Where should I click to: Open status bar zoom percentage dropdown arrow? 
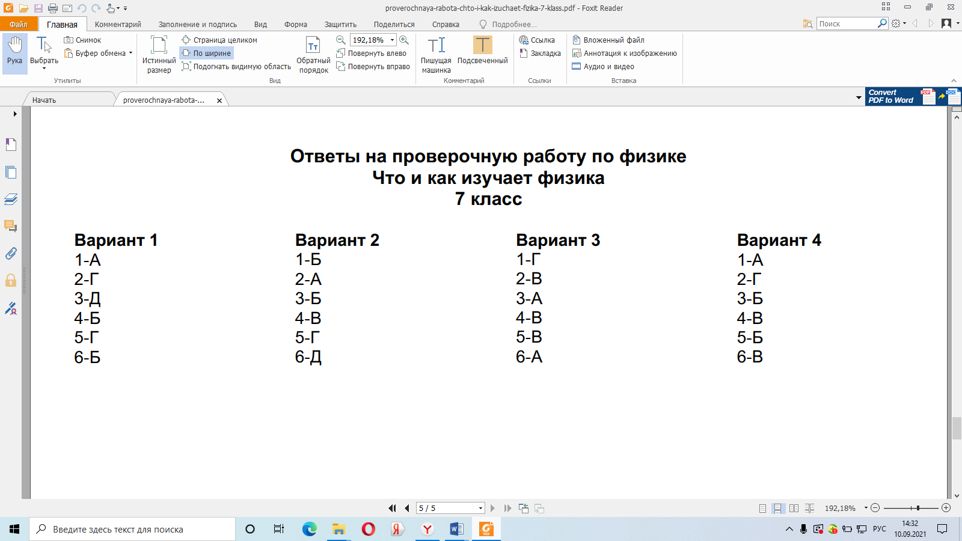coord(866,508)
